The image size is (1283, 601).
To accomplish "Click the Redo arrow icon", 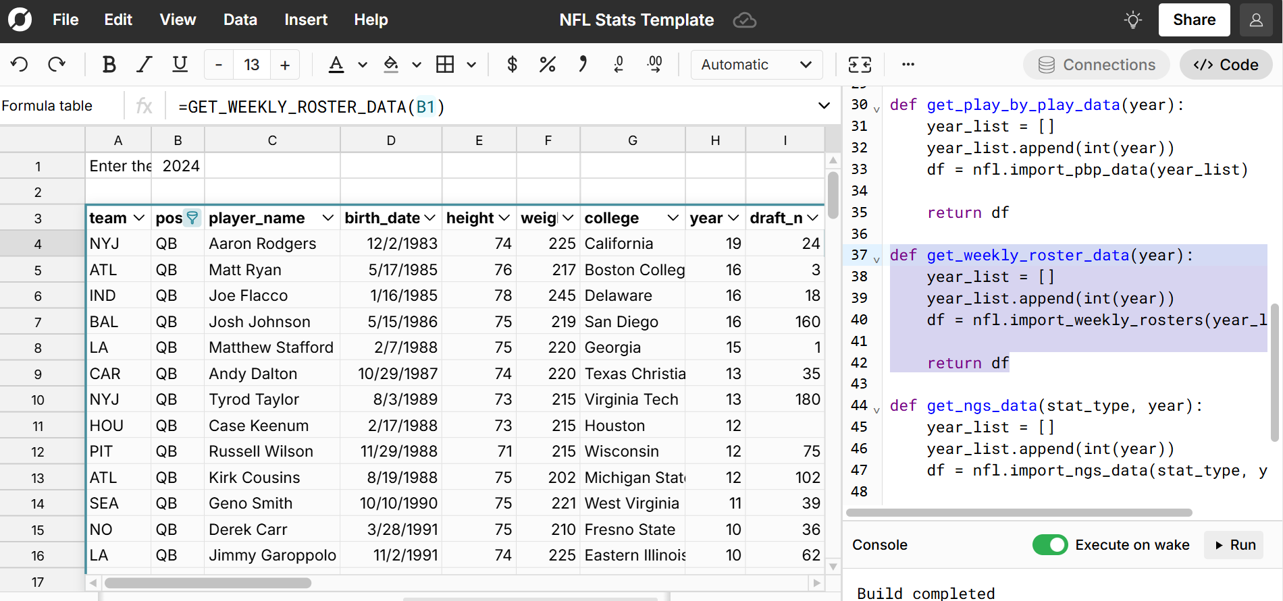I will pyautogui.click(x=57, y=65).
